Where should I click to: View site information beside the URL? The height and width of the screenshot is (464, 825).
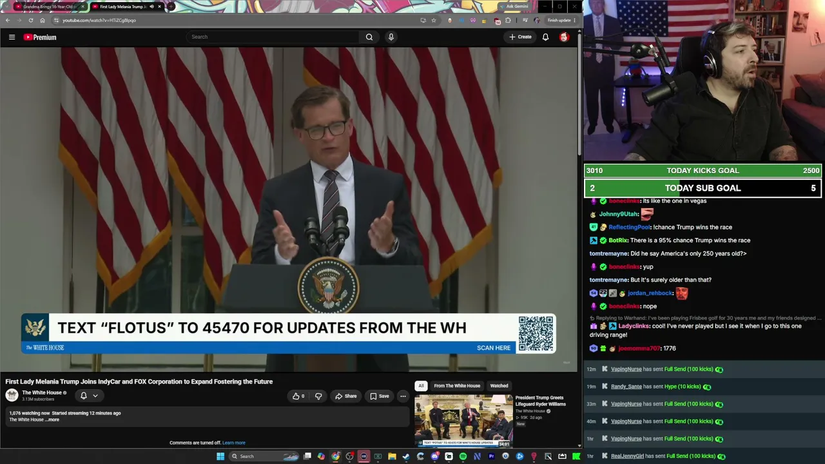[56, 20]
